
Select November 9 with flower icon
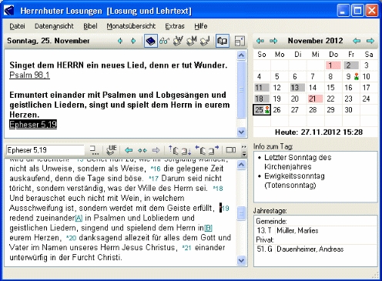(352, 76)
